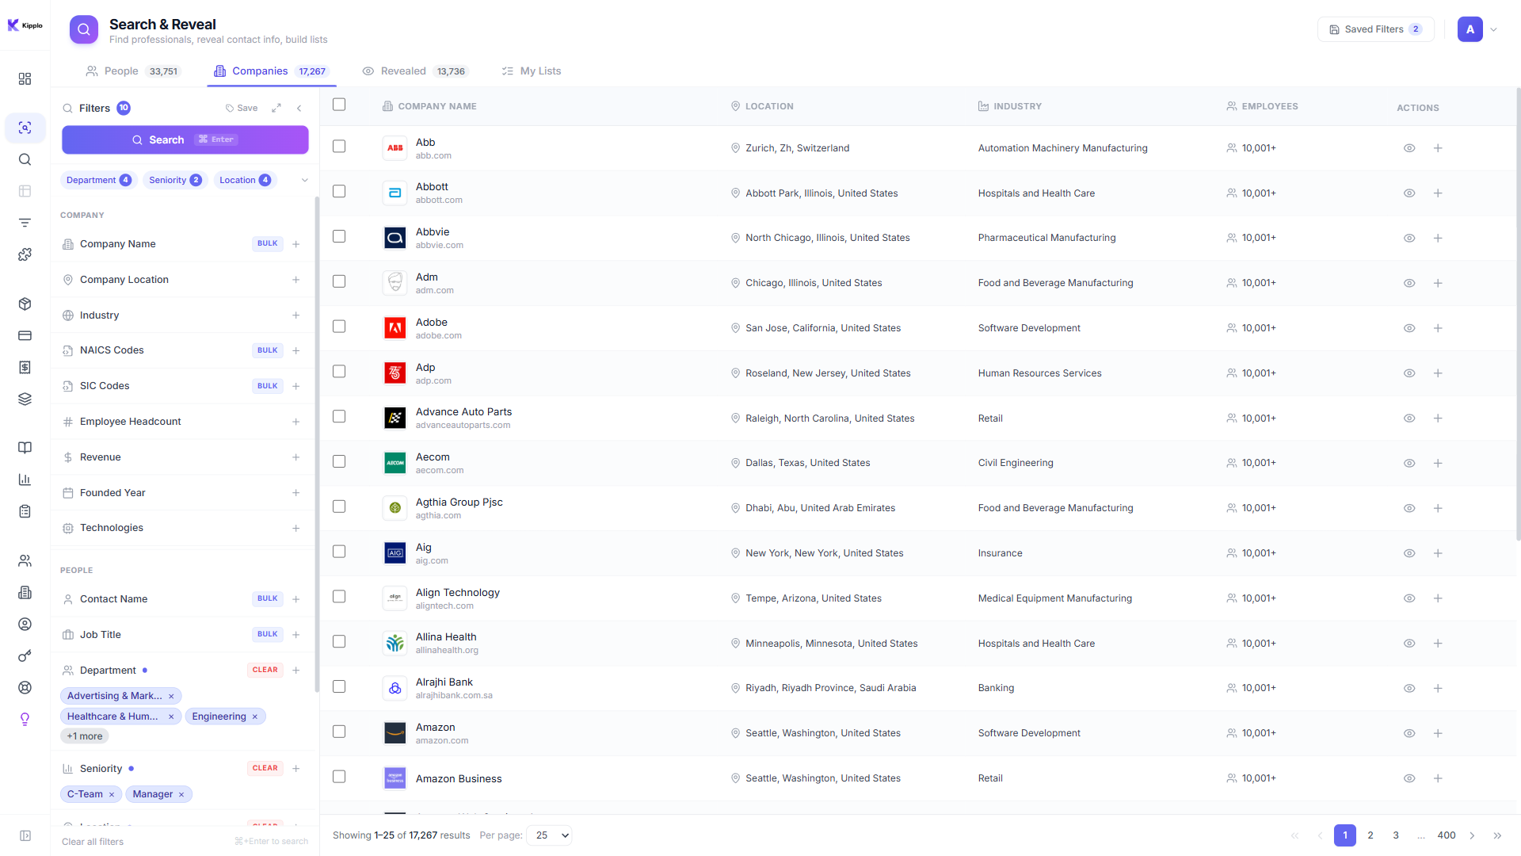Save the current filters
The width and height of the screenshot is (1521, 856).
tap(242, 108)
